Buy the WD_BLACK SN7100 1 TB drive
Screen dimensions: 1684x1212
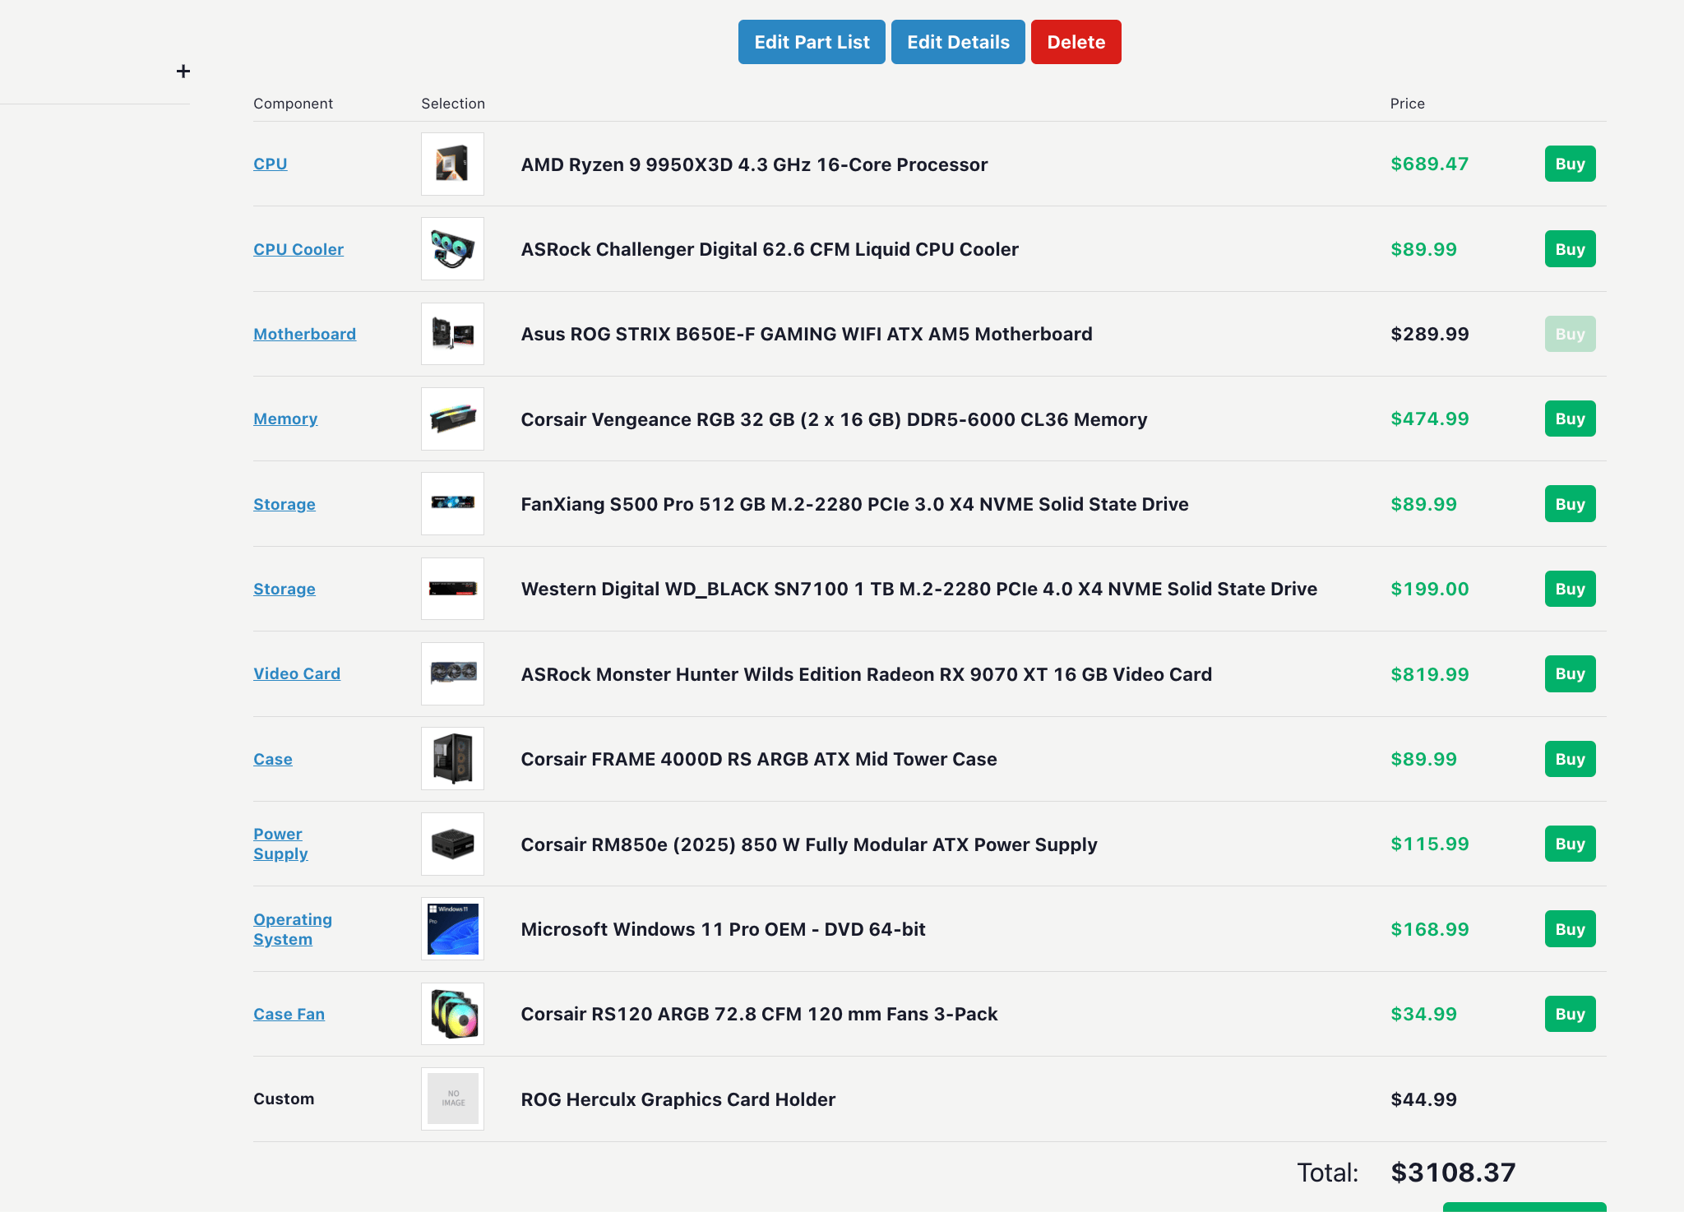pos(1570,589)
